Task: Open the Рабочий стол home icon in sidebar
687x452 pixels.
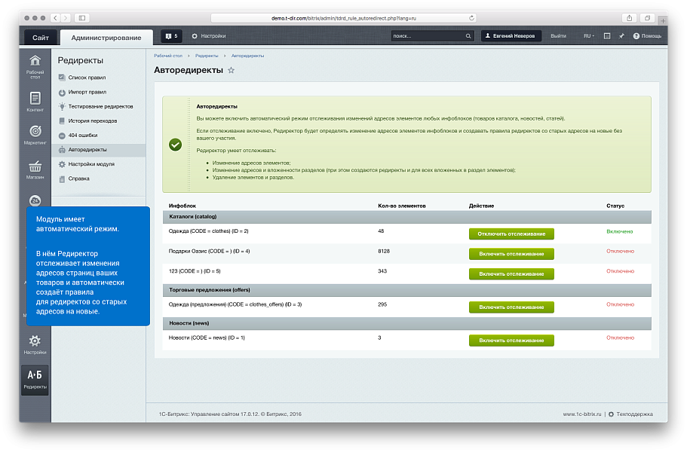Action: (x=35, y=63)
